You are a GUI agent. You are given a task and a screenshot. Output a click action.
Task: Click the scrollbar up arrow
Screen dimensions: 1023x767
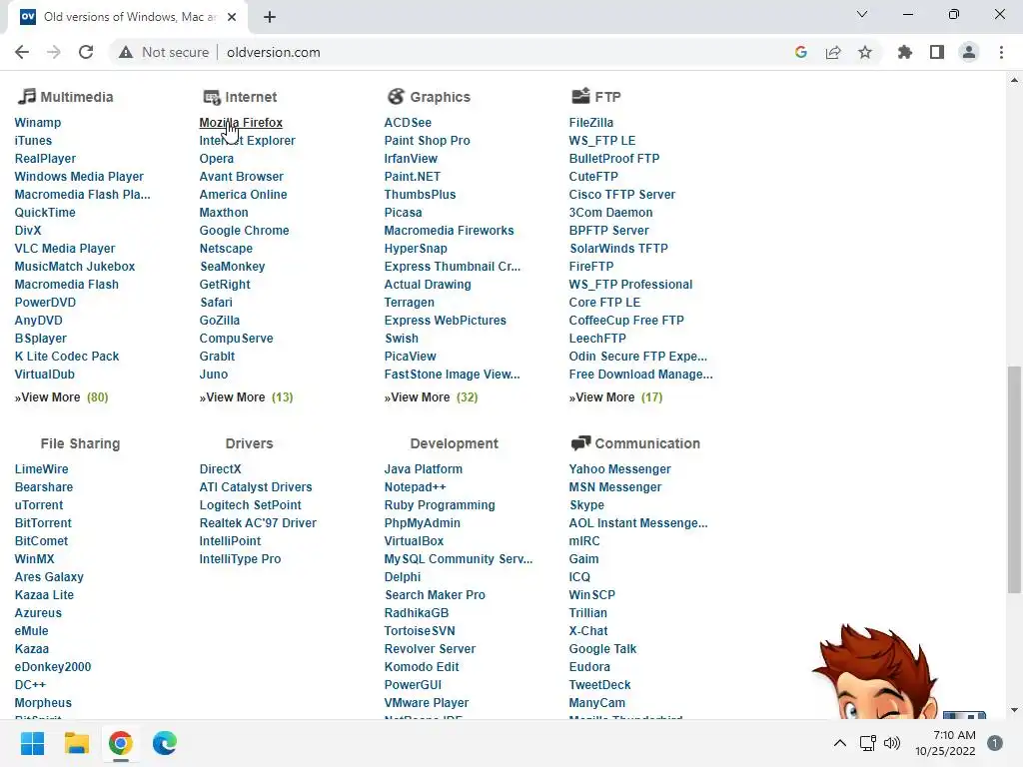[1014, 80]
